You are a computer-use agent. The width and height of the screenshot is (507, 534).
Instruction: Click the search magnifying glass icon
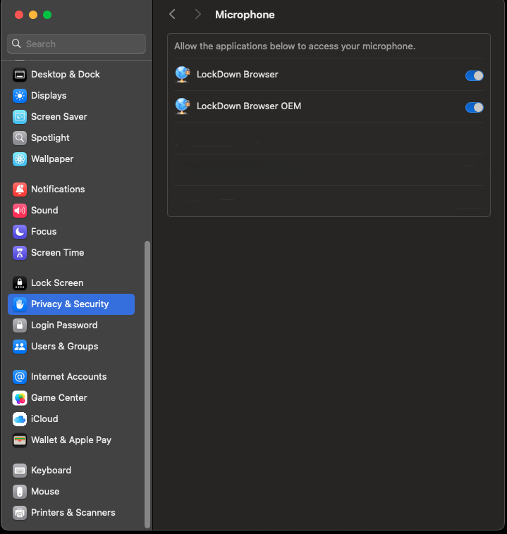pyautogui.click(x=16, y=44)
